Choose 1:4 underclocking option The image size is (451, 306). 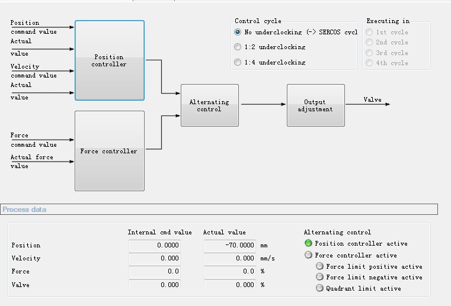pyautogui.click(x=238, y=62)
